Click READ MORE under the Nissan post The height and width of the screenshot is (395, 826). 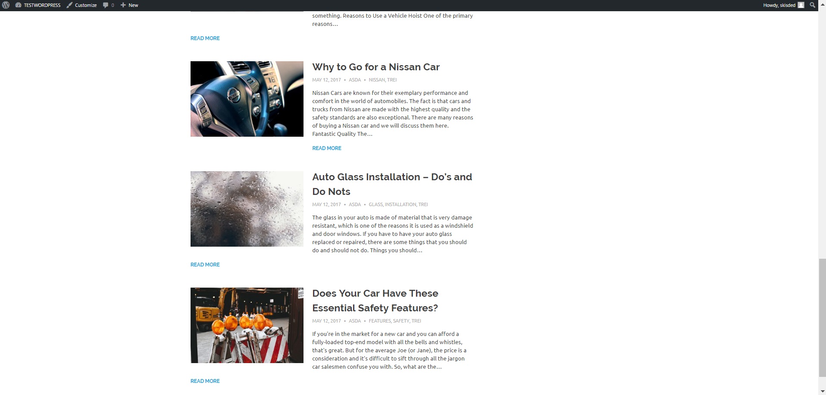click(327, 148)
